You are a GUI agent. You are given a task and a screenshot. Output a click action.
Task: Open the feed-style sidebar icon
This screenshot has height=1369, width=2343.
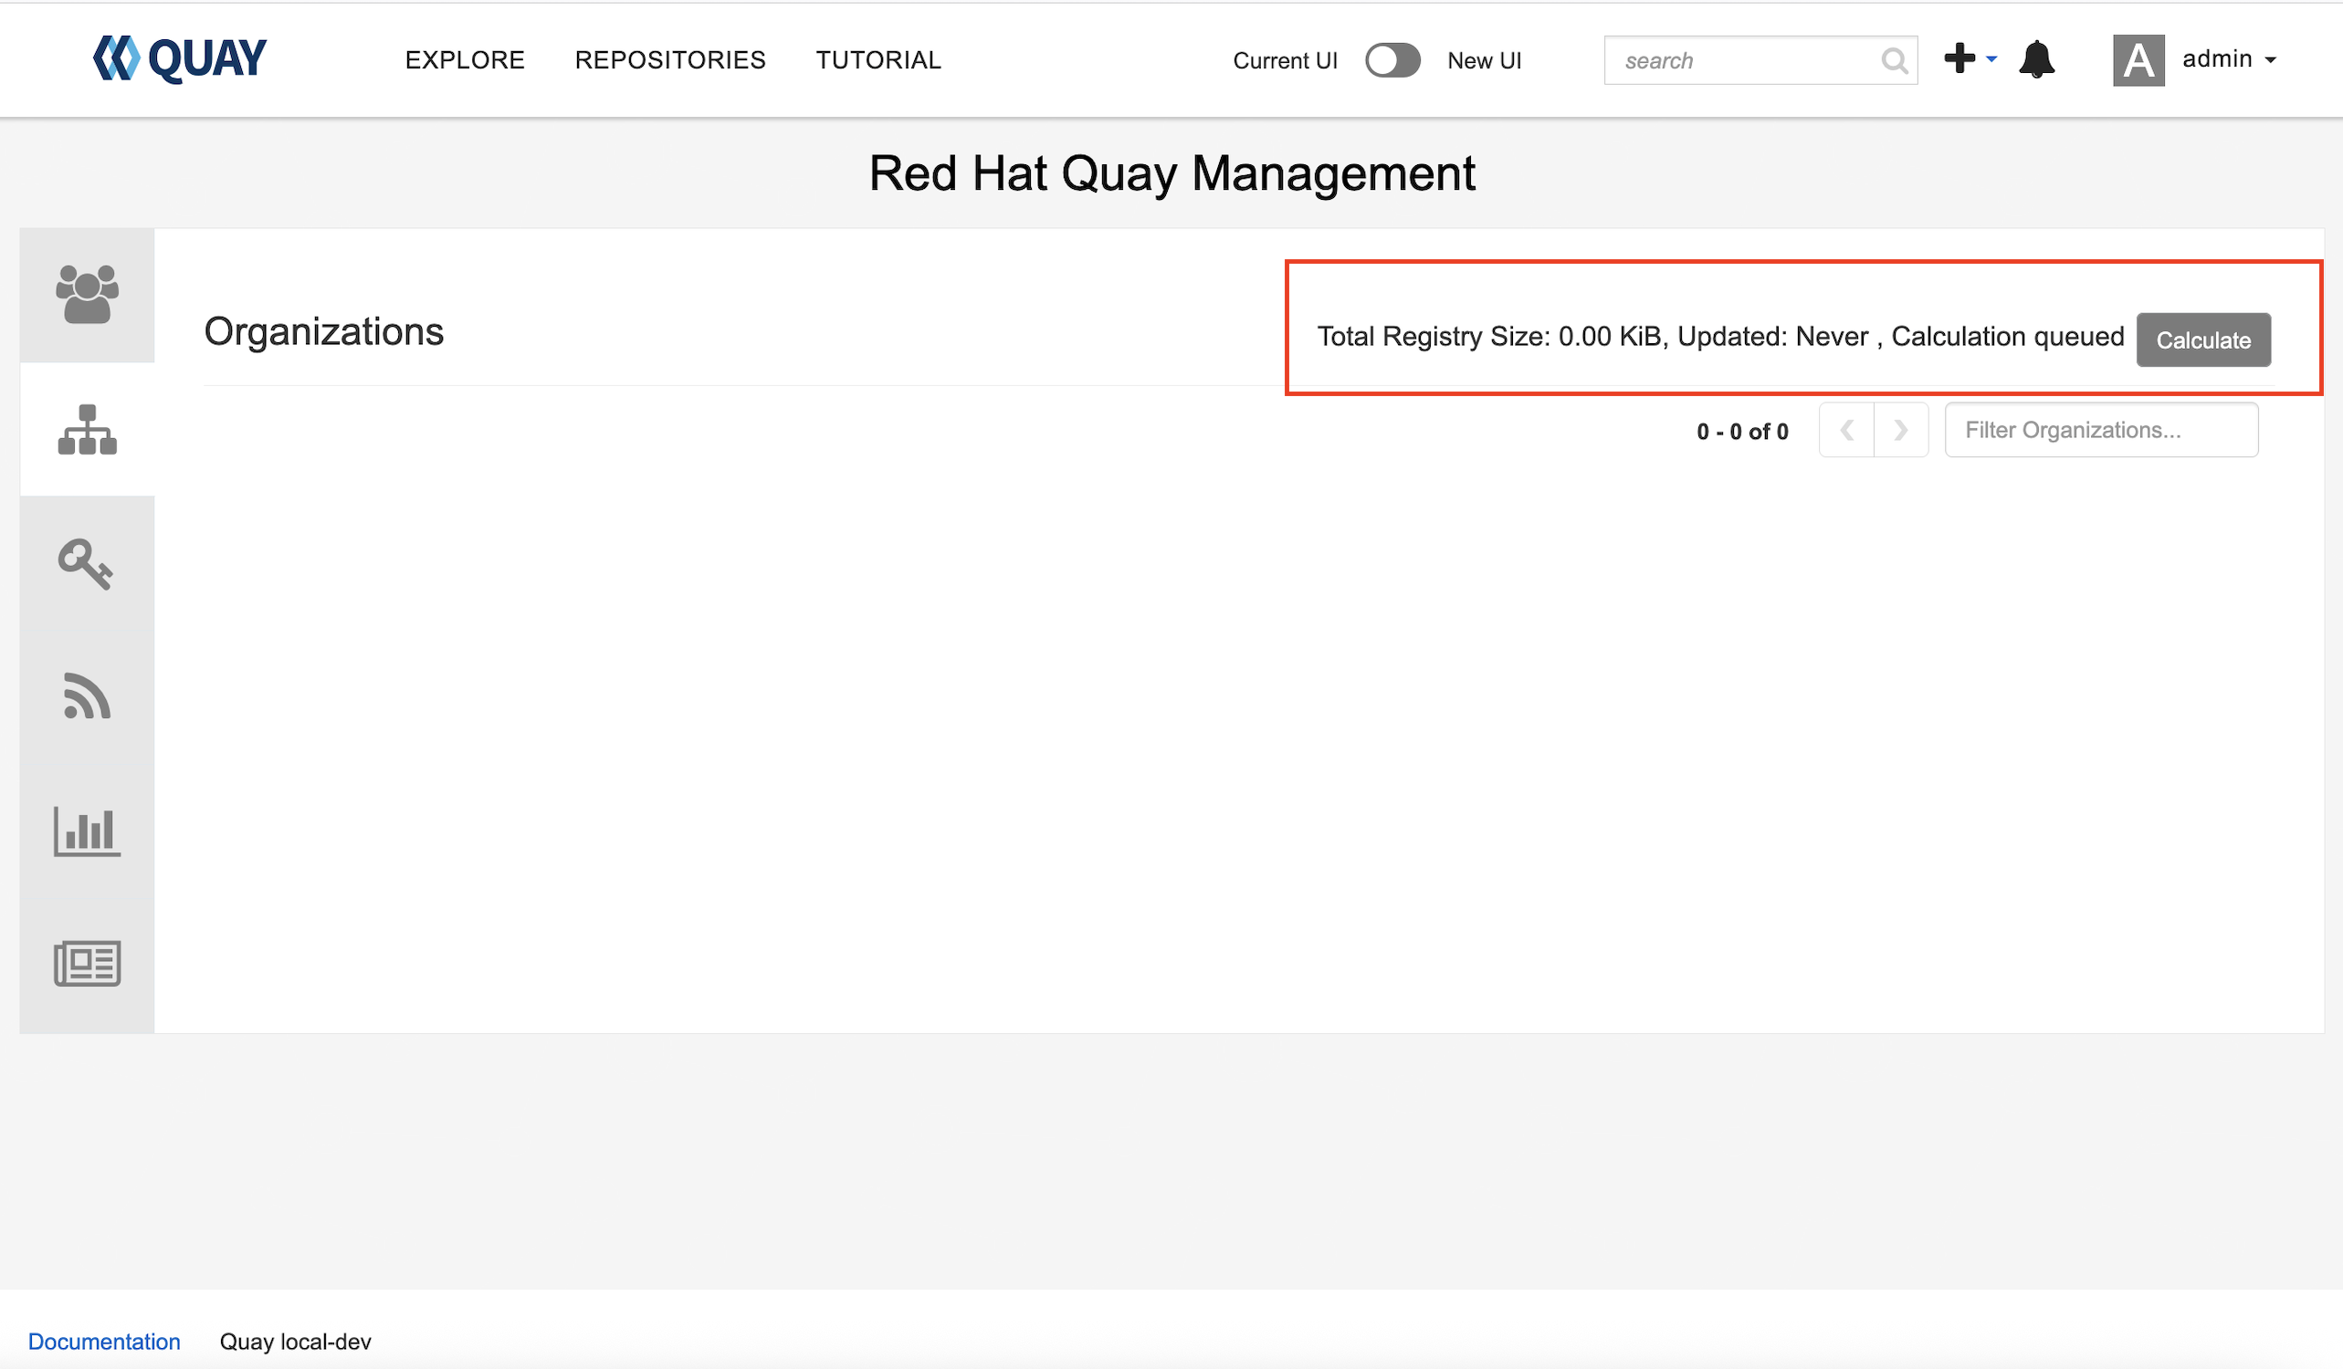tap(88, 696)
